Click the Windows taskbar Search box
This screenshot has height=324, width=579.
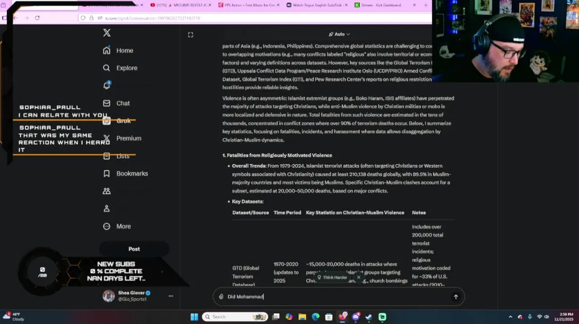point(235,317)
